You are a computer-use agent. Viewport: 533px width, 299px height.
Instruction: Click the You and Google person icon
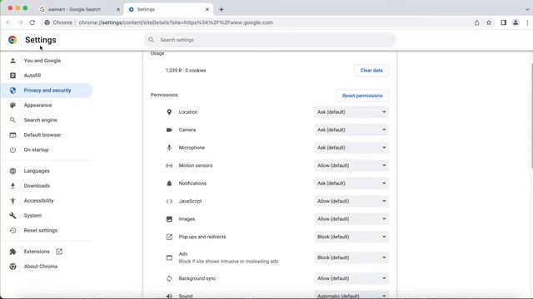tap(13, 61)
